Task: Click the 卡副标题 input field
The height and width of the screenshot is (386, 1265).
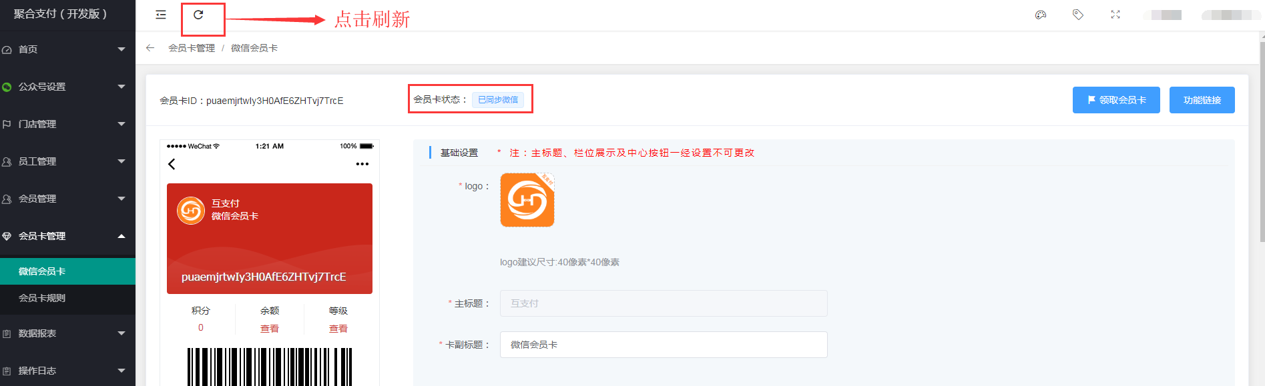Action: 664,345
